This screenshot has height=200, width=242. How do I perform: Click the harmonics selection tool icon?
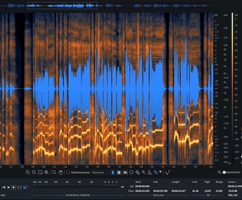pyautogui.click(x=150, y=173)
